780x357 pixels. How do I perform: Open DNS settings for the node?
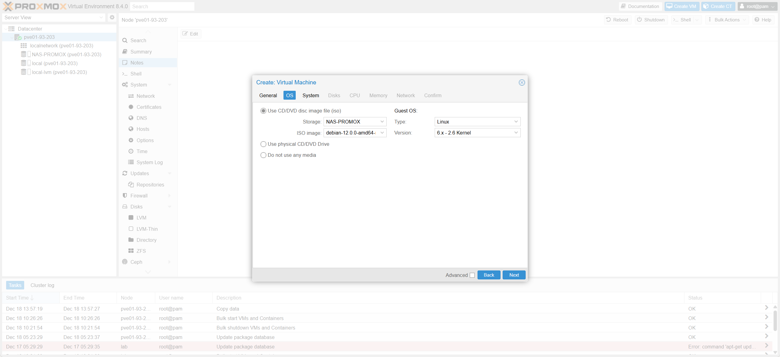(x=141, y=118)
